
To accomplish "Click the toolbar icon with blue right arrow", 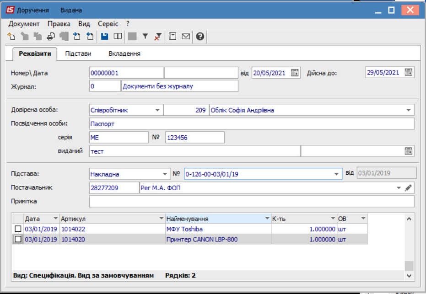I will (x=77, y=37).
